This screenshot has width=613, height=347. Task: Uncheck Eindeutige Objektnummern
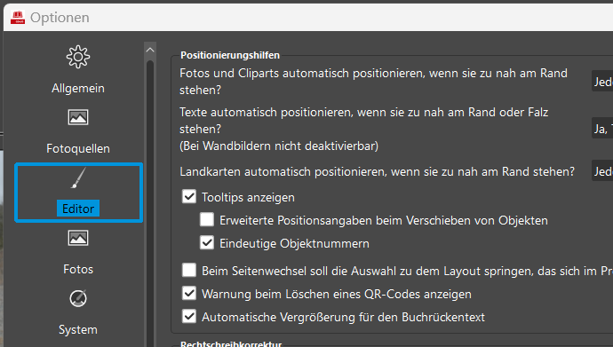[207, 242]
